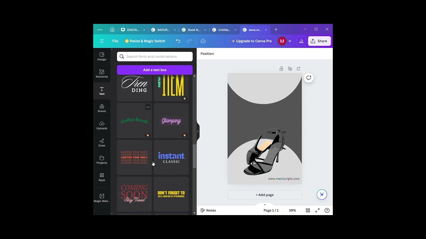
Task: Select the www.maniscripts.com text on canvas
Action: [284, 179]
